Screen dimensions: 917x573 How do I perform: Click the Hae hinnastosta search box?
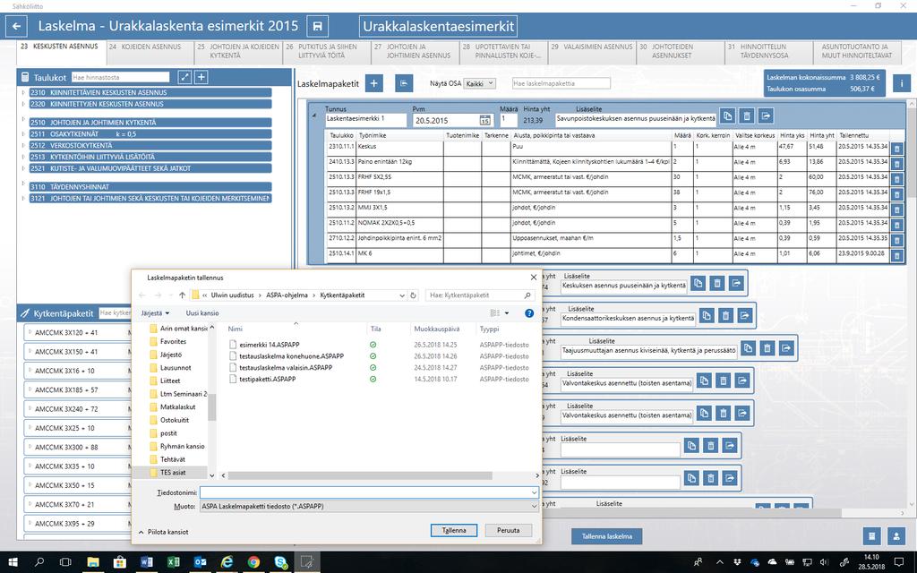(x=121, y=77)
